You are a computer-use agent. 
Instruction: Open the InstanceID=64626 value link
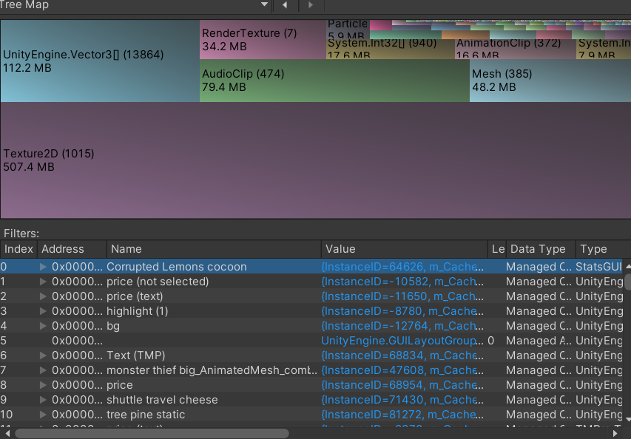398,267
